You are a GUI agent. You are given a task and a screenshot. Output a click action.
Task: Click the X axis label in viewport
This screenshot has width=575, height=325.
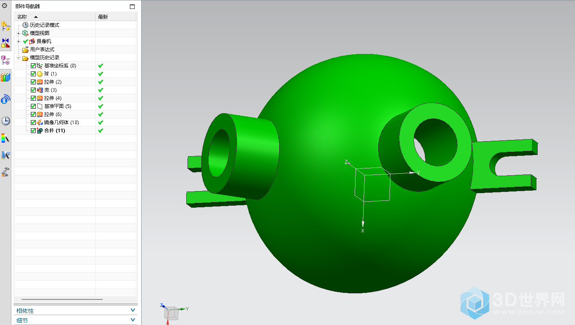(363, 230)
